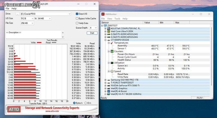
Task: Close the ATTO benchmark window
Action: [x=95, y=4]
